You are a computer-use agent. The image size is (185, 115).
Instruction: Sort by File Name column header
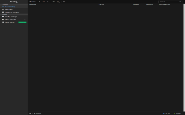click(33, 5)
